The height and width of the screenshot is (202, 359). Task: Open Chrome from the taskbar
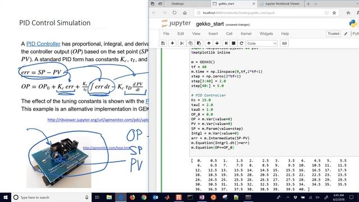tap(144, 197)
